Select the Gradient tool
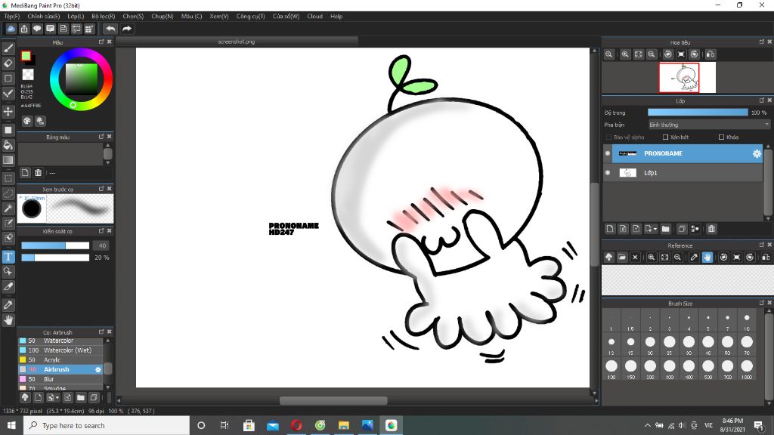 (x=8, y=160)
